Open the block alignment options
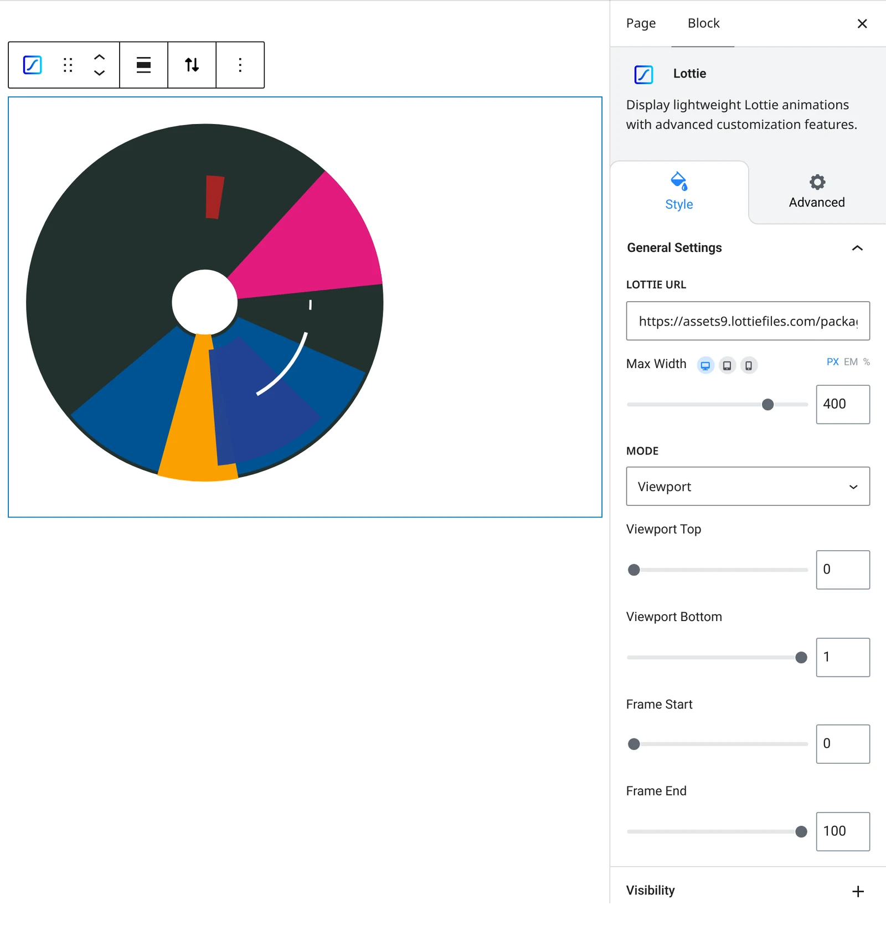 coord(143,65)
